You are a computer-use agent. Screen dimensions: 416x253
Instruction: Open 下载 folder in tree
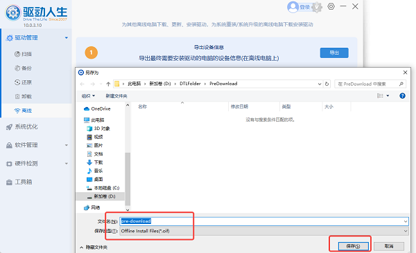(x=95, y=162)
